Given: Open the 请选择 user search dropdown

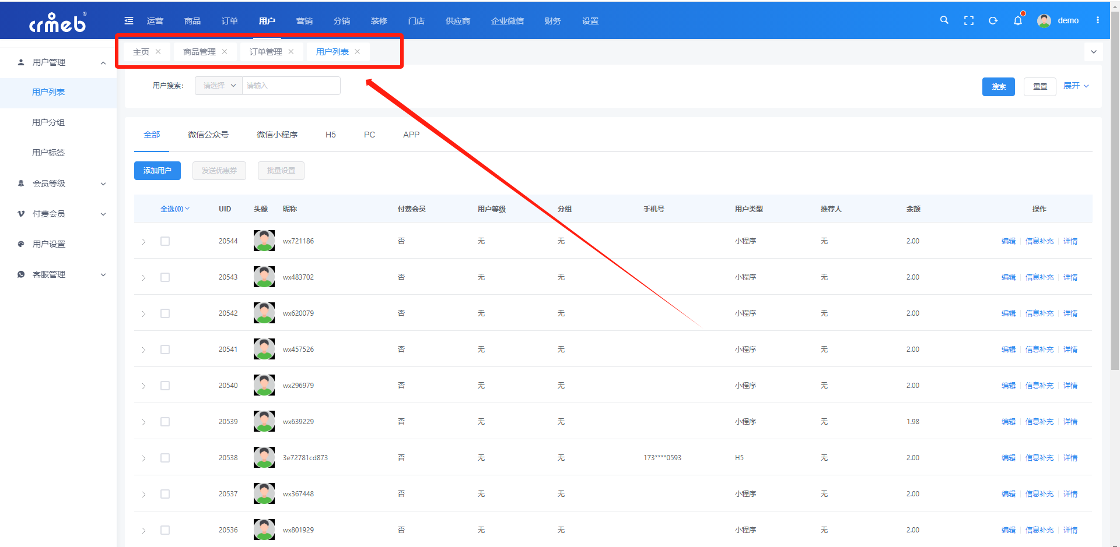Looking at the screenshot, I should click(x=219, y=86).
